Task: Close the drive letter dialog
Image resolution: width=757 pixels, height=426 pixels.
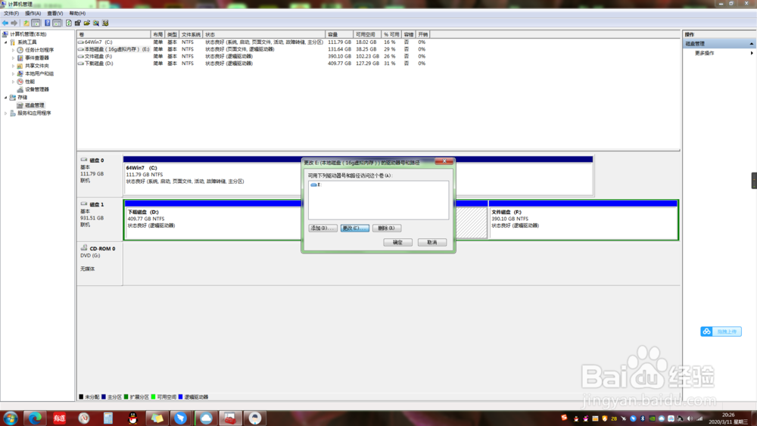Action: pos(444,161)
